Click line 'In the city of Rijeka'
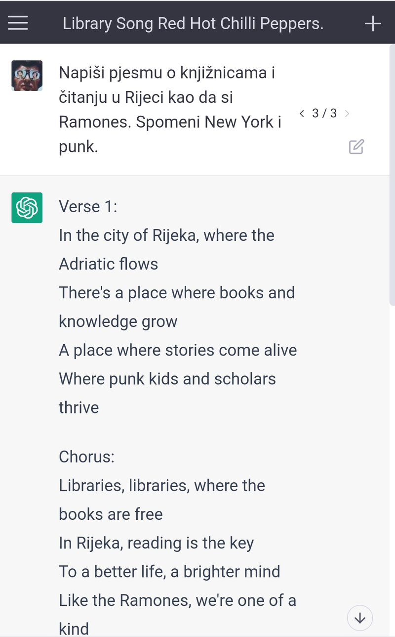The width and height of the screenshot is (395, 637). tap(166, 235)
